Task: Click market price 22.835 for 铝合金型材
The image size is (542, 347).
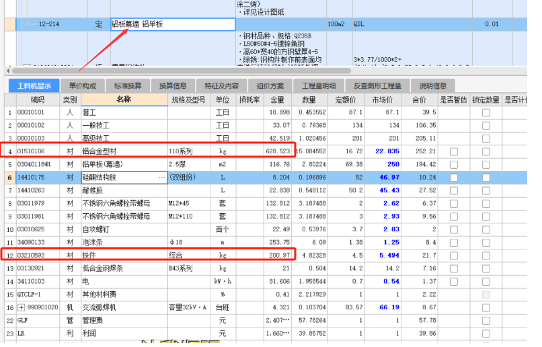Action: tap(383, 151)
